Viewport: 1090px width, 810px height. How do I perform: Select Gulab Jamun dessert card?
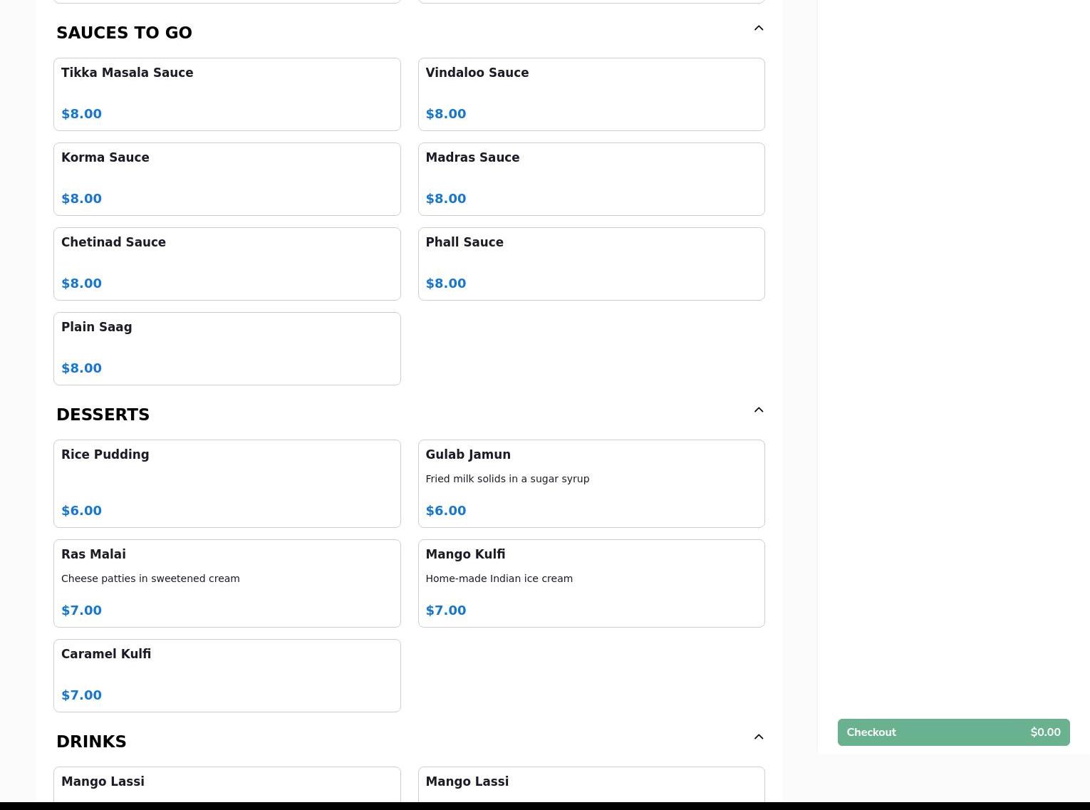591,483
